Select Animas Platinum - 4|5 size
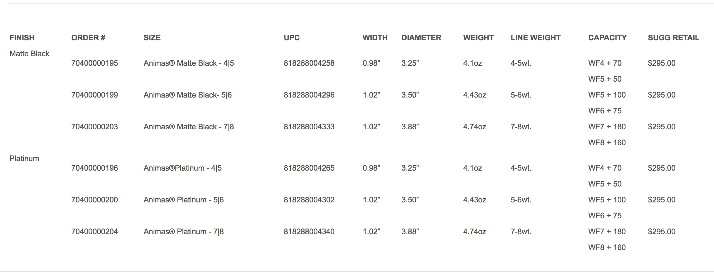 pos(182,168)
